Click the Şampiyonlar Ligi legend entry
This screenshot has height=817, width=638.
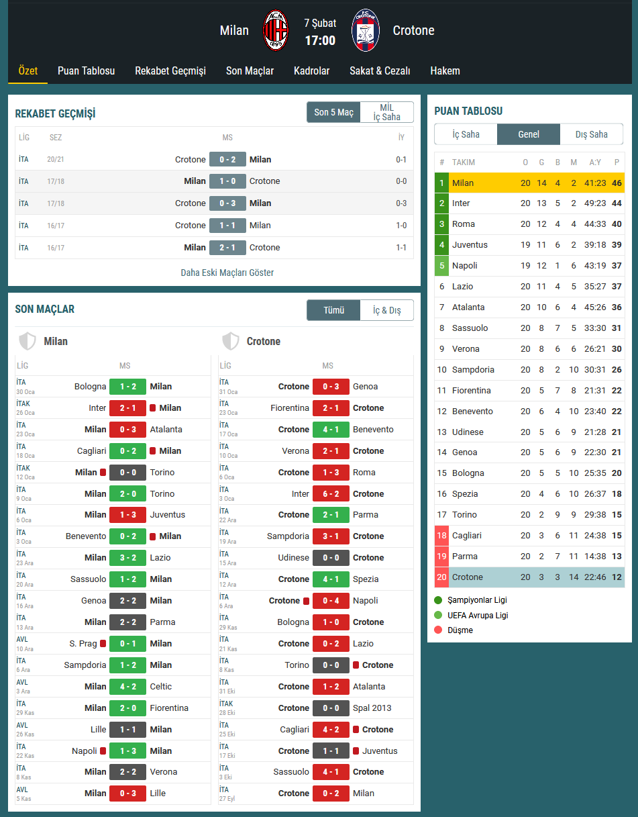tap(471, 600)
